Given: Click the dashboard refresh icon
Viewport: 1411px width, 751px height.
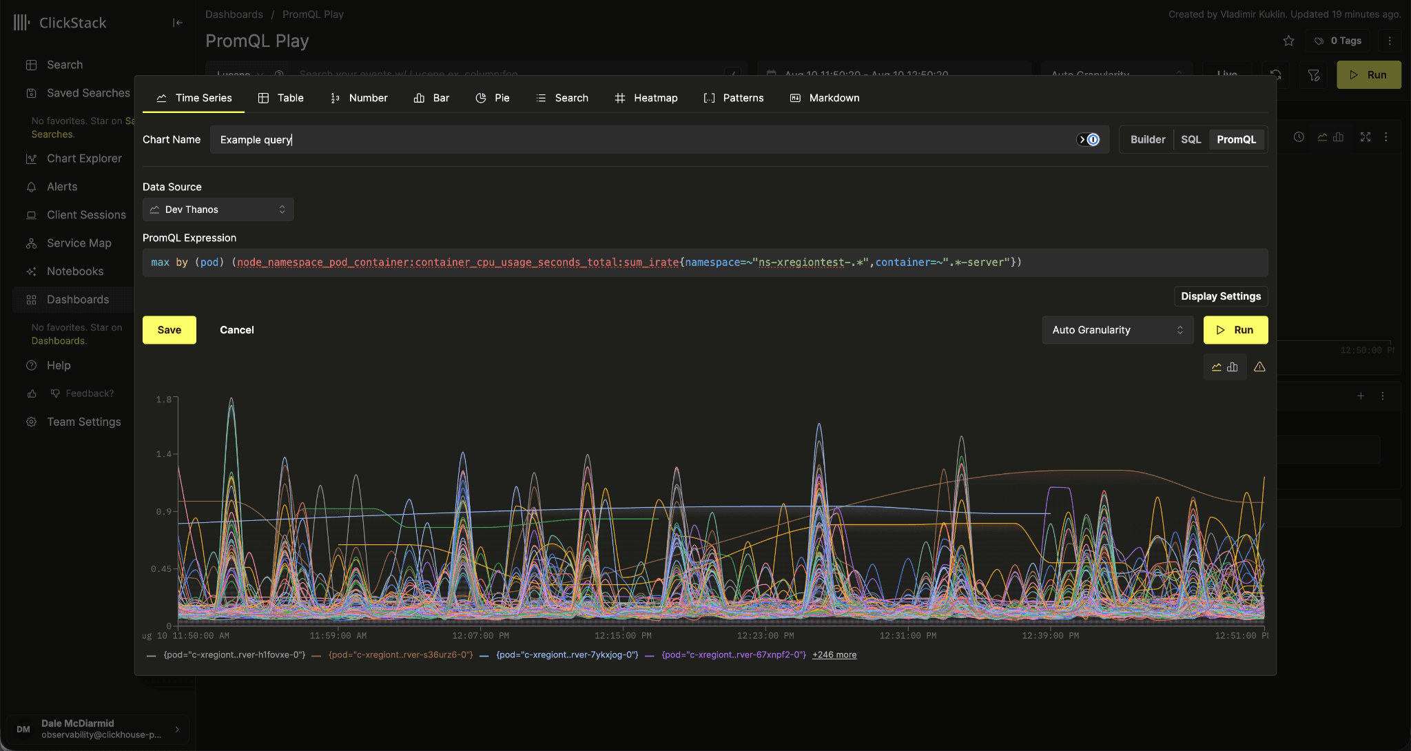Looking at the screenshot, I should pos(1276,75).
